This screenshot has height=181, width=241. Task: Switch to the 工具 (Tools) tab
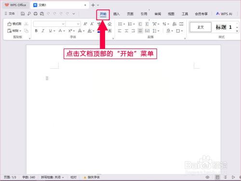click(x=185, y=14)
